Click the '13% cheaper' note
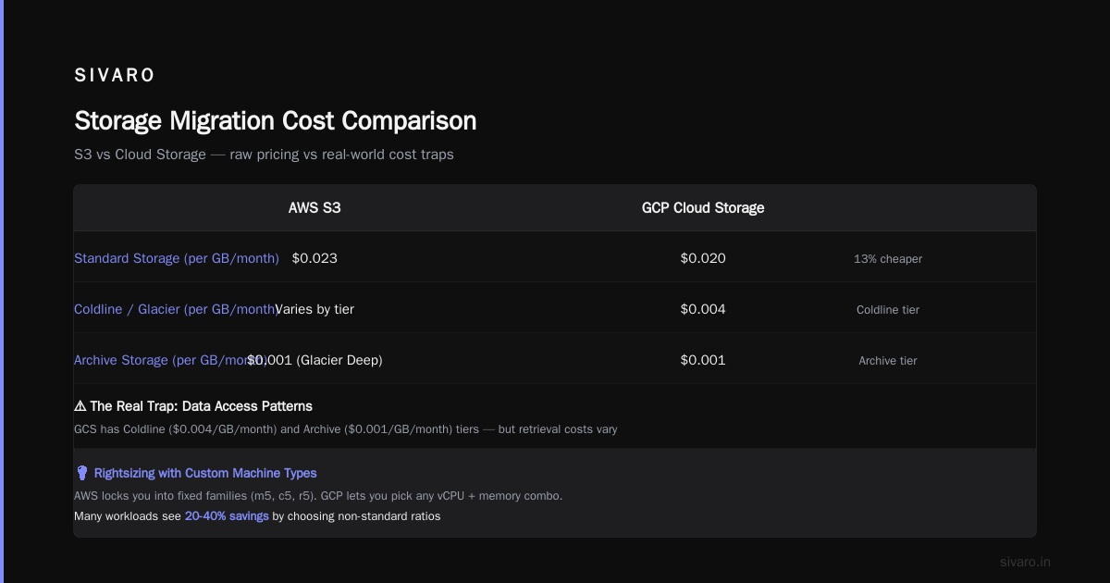Image resolution: width=1110 pixels, height=583 pixels. click(888, 259)
